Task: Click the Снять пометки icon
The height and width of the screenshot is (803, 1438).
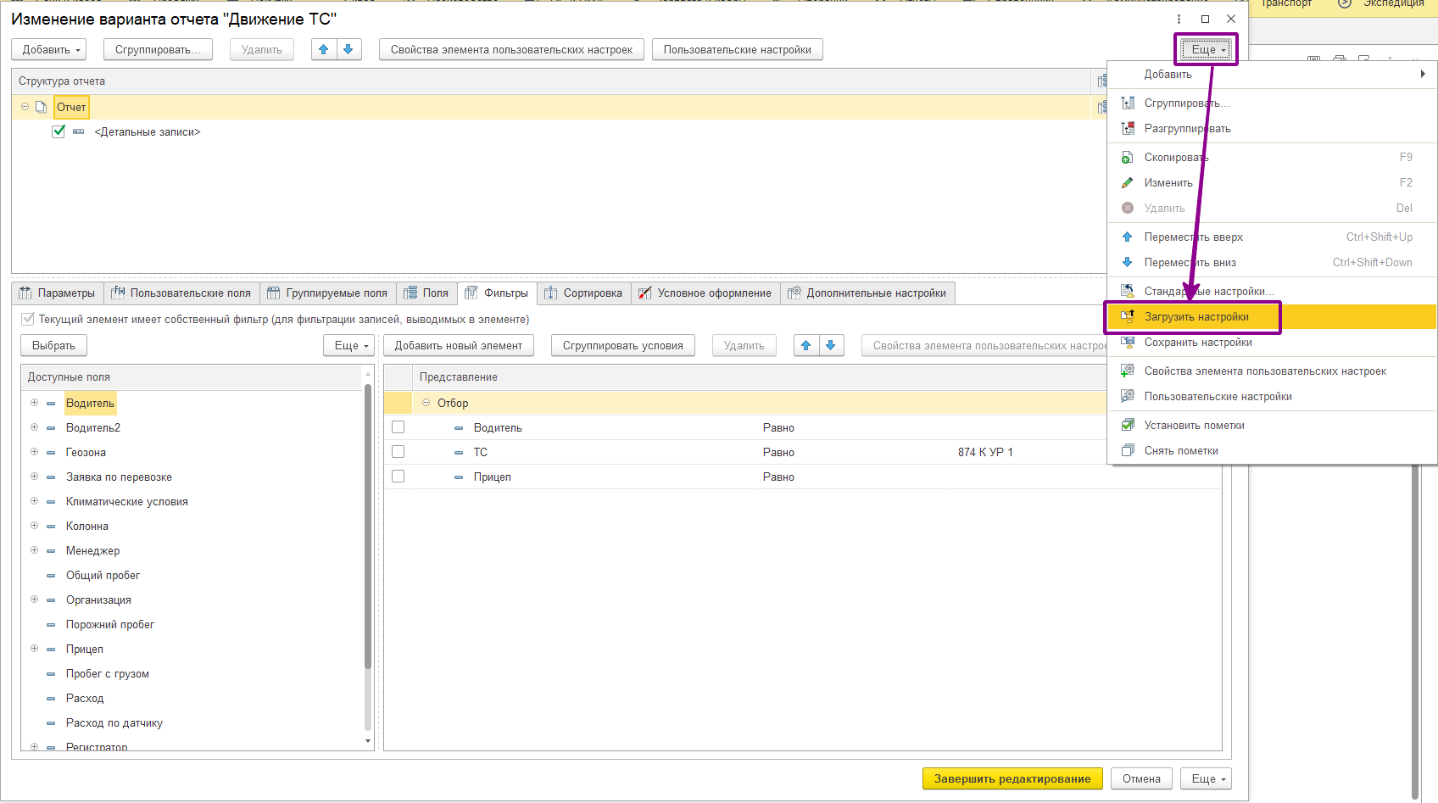Action: click(1128, 450)
